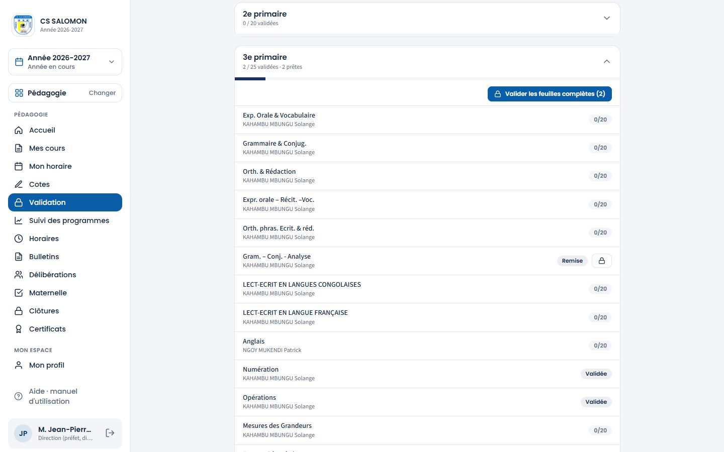Click Validée badge on Numération row
This screenshot has width=724, height=452.
(x=596, y=374)
